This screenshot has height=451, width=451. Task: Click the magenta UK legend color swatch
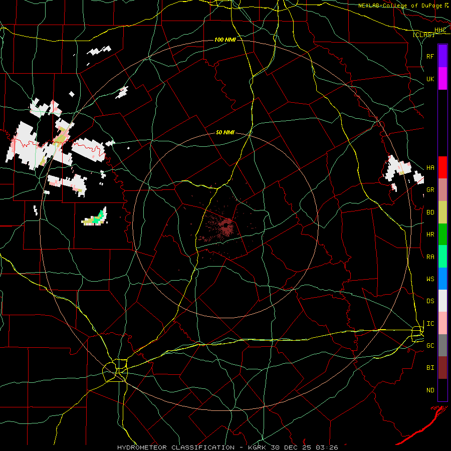click(442, 79)
